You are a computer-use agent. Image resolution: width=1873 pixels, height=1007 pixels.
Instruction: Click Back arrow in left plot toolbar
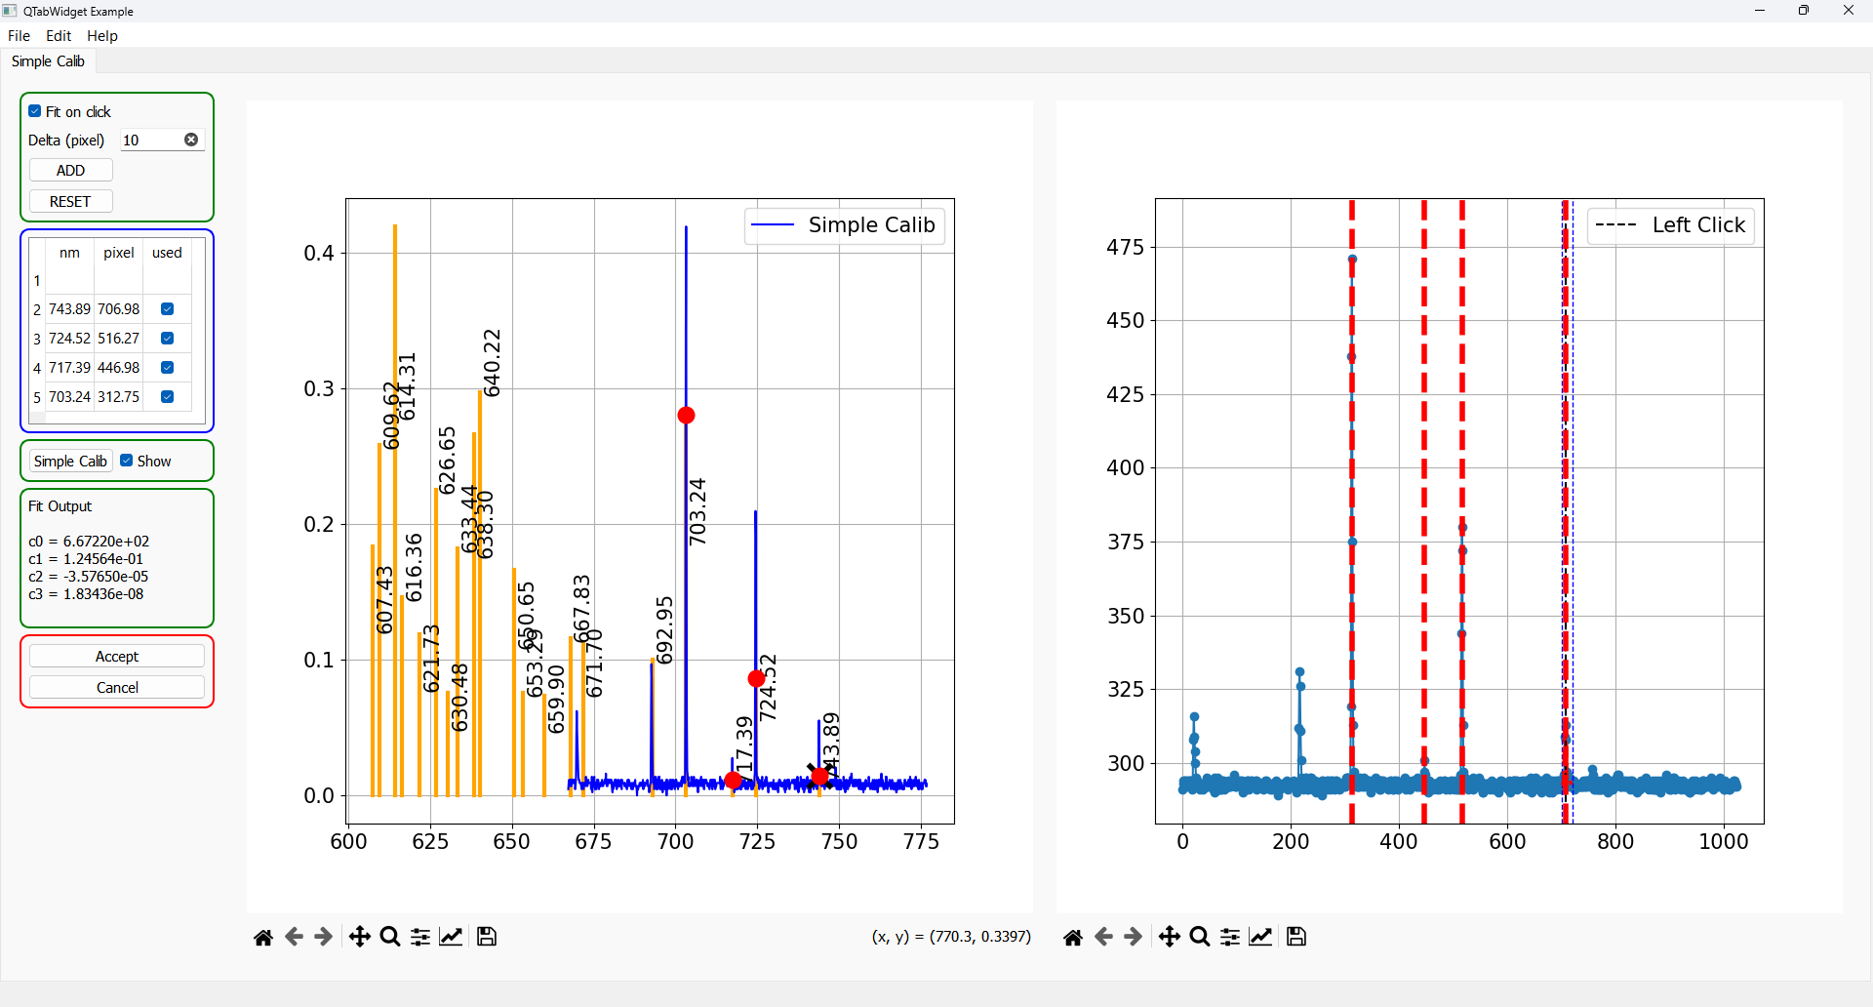click(294, 938)
